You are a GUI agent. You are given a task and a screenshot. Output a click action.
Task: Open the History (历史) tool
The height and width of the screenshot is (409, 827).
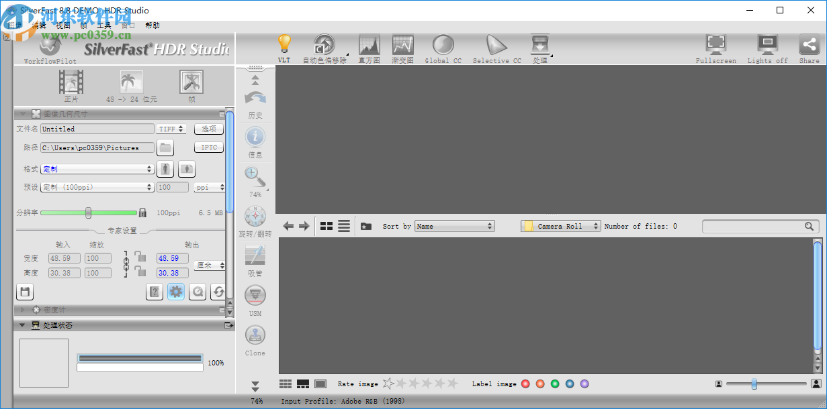pos(255,97)
